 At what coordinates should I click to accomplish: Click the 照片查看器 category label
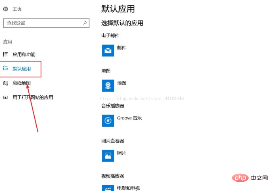tap(113, 141)
